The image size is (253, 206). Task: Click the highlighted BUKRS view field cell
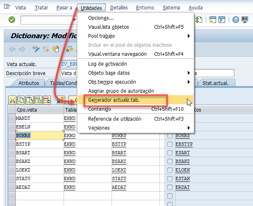[40, 135]
